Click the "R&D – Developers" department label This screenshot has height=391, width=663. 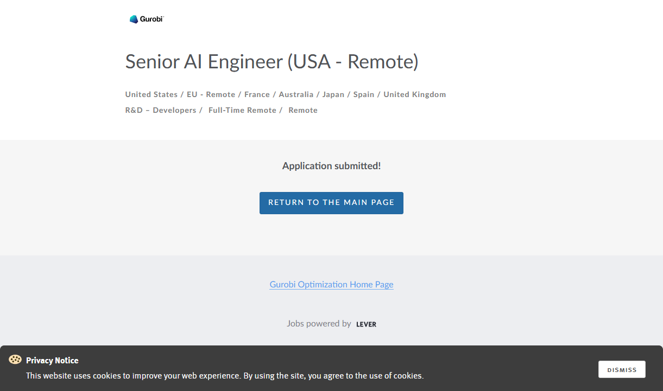(161, 110)
